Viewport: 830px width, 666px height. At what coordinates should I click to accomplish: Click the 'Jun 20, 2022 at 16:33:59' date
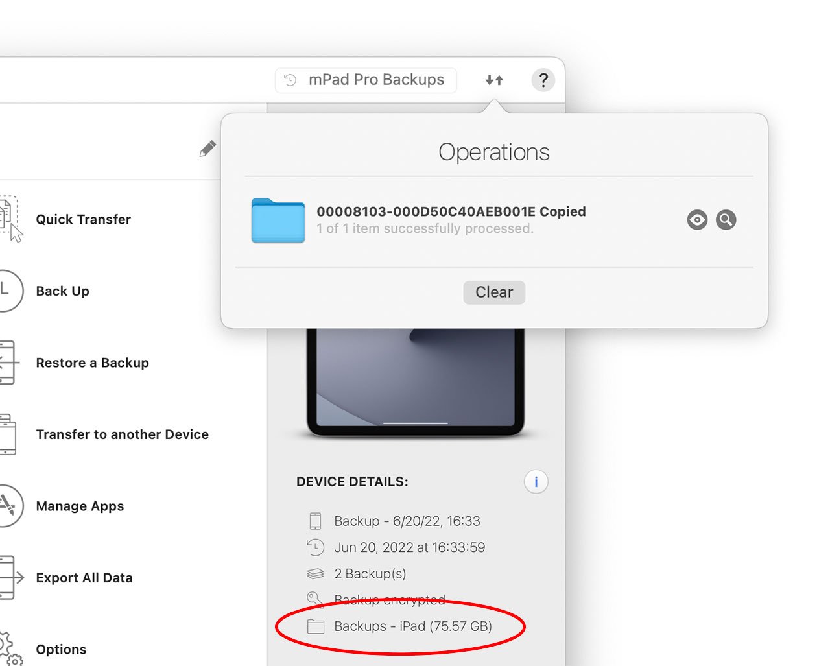point(410,547)
